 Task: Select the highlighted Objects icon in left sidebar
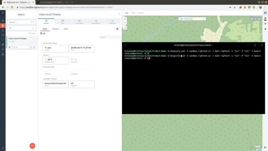[3, 26]
